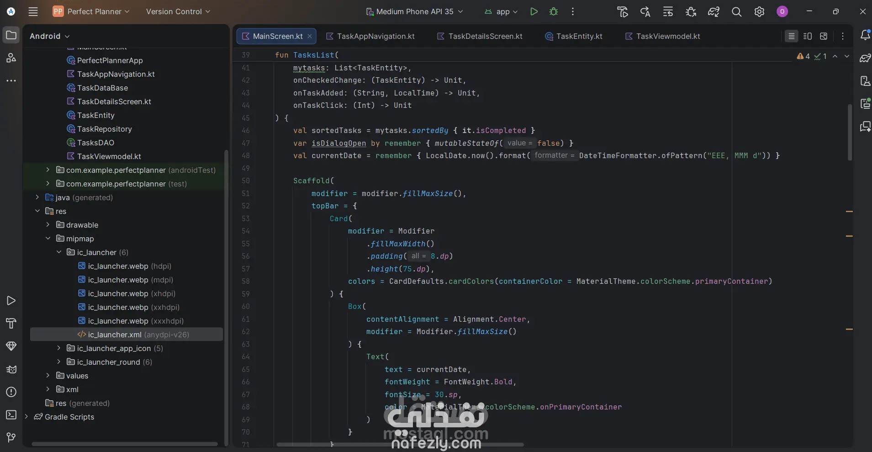872x452 pixels.
Task: Switch to the TaskDetailsScreen.kt editor tab
Action: coord(480,36)
